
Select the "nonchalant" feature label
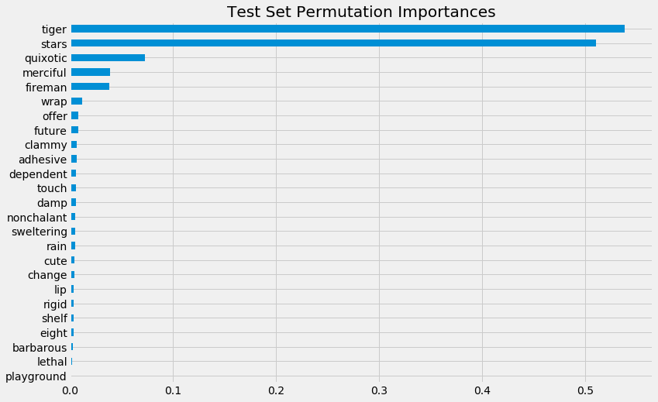point(36,218)
